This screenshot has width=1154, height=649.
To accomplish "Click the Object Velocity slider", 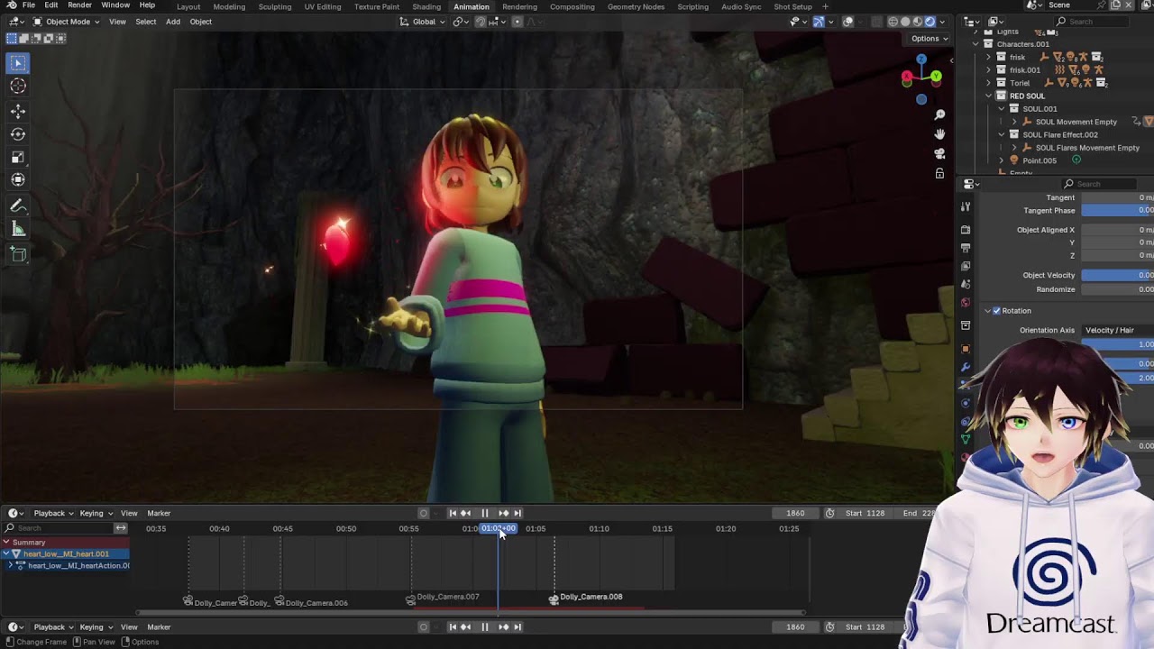I will [x=1118, y=275].
